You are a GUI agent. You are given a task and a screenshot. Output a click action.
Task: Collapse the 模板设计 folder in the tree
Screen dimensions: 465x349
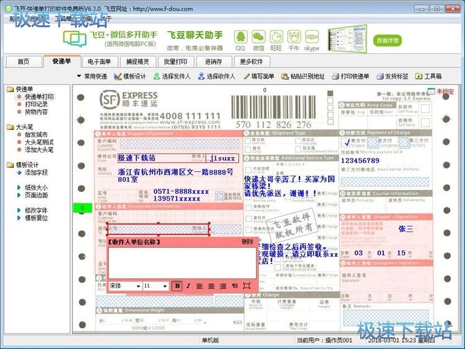(x=11, y=165)
